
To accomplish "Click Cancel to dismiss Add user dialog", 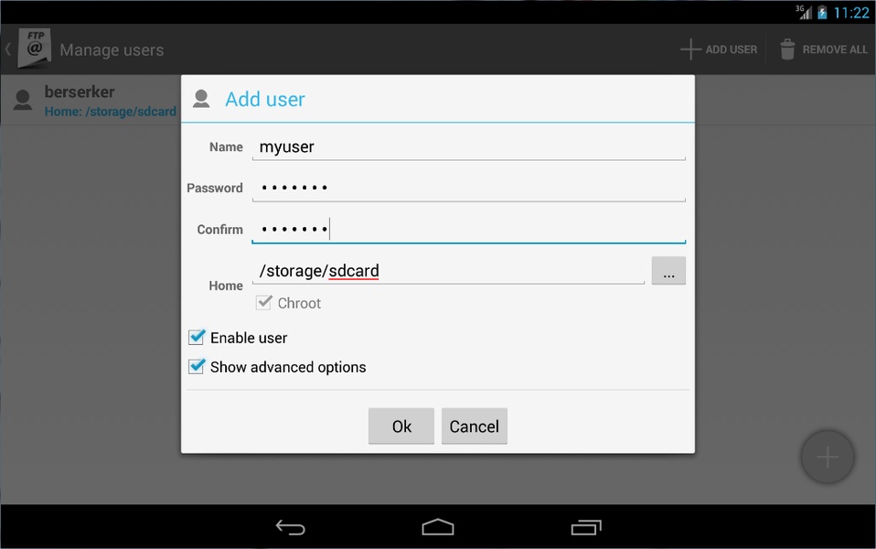I will [x=475, y=426].
